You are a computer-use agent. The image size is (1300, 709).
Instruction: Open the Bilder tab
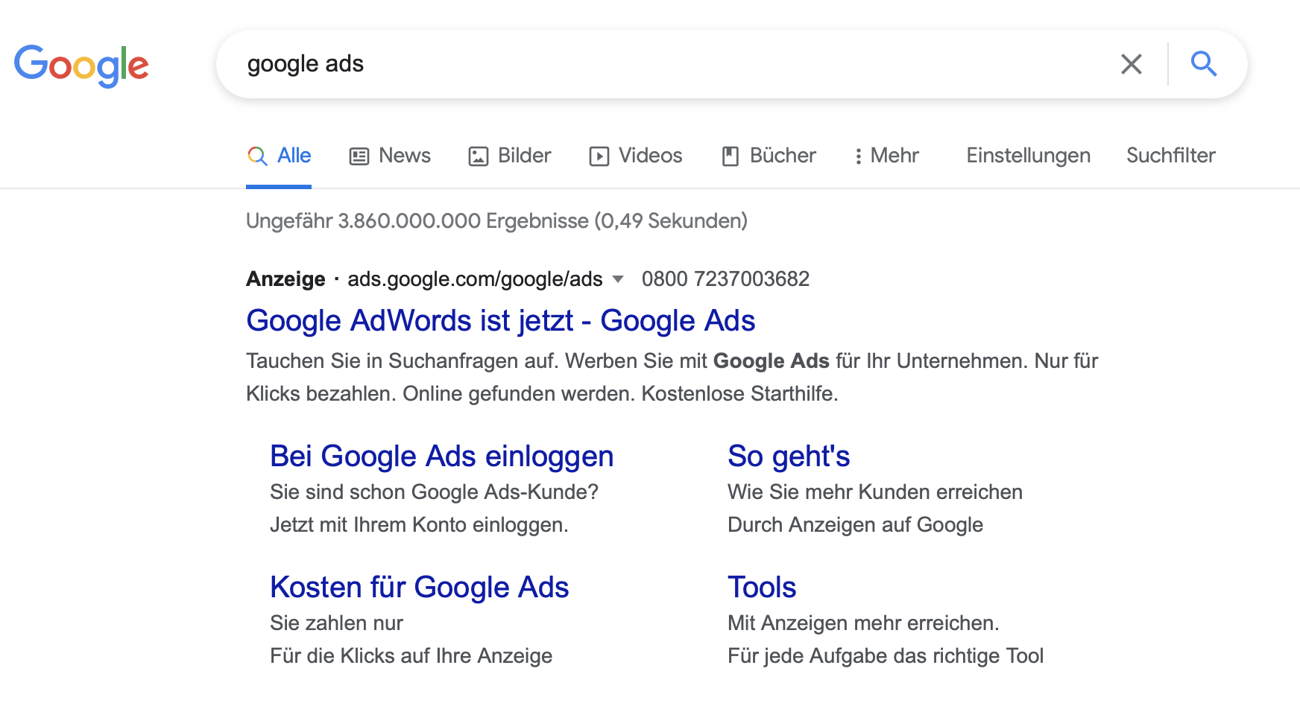coord(510,155)
